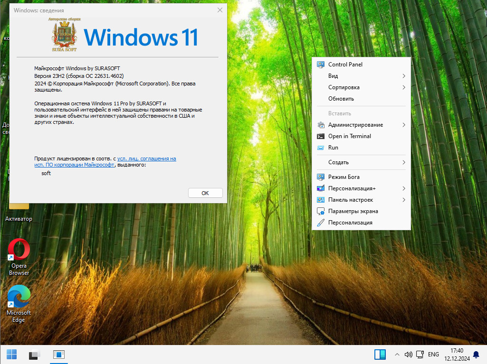The image size is (487, 364).
Task: Expand the Сортировка submenu arrow
Action: [x=404, y=87]
